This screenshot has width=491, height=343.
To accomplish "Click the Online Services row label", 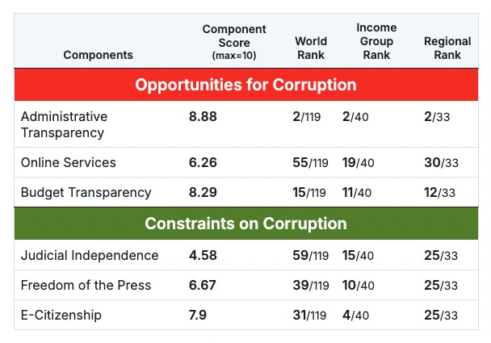I will pos(69,162).
